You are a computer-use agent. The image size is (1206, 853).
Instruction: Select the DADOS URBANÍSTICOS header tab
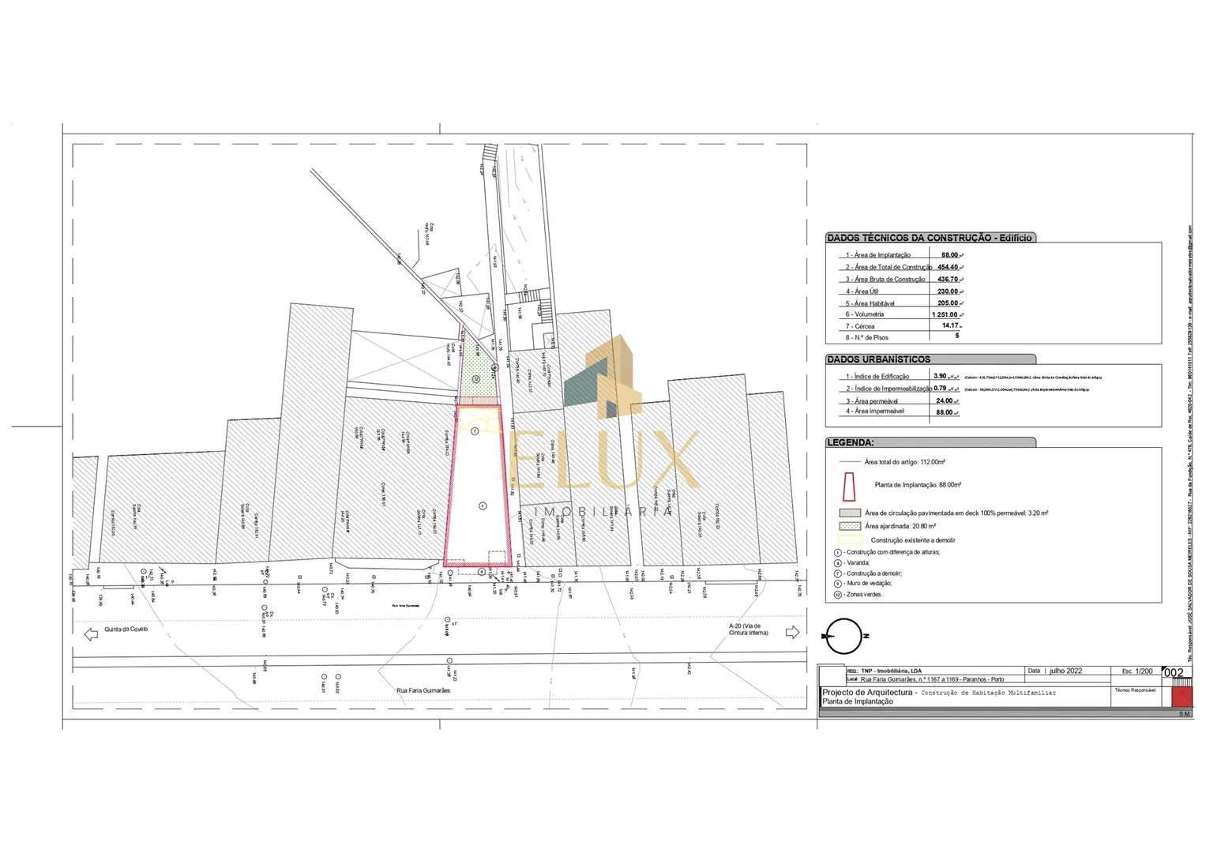pyautogui.click(x=878, y=359)
